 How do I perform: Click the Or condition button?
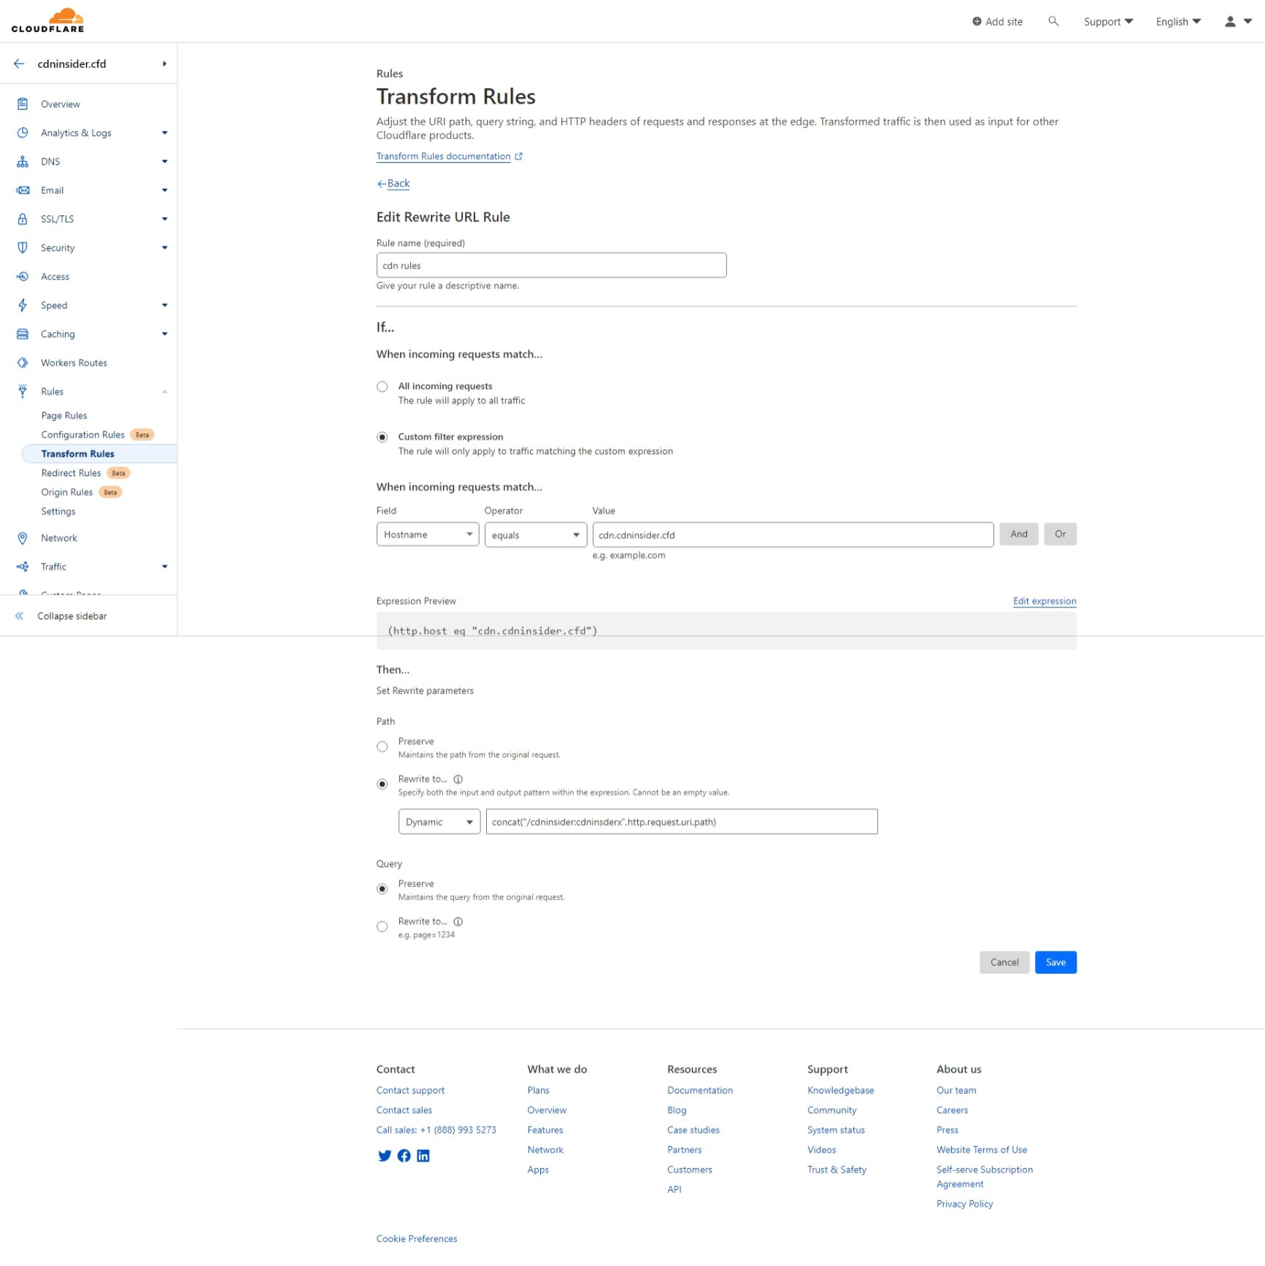(x=1060, y=534)
